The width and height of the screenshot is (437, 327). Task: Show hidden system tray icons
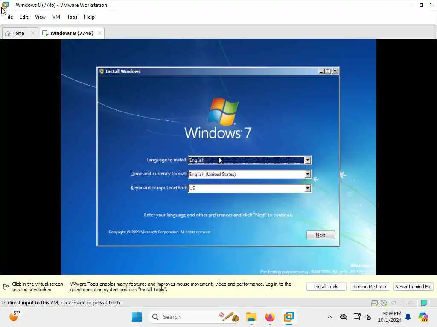tap(330, 317)
